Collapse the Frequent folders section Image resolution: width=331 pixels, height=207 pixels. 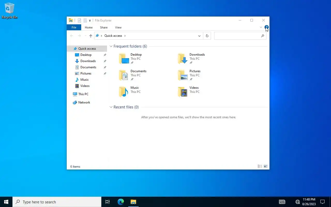pos(111,46)
